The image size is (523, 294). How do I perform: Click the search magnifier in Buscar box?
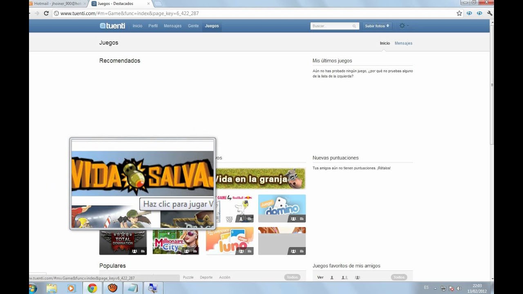point(354,26)
